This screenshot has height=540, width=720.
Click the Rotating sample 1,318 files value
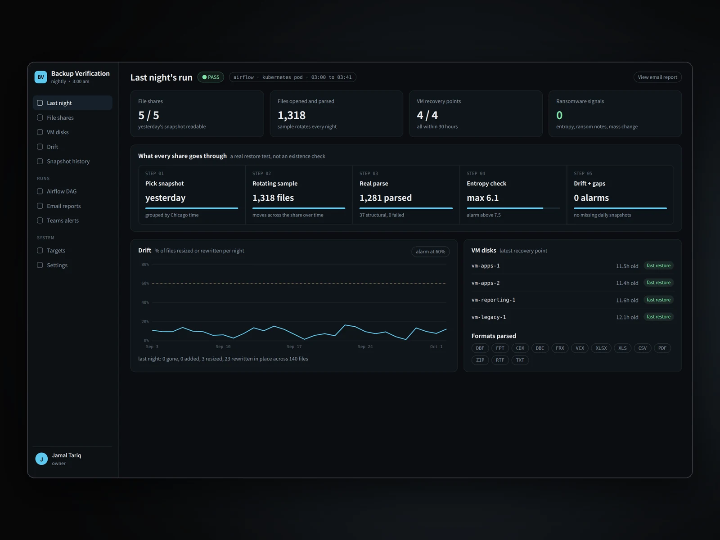(273, 198)
